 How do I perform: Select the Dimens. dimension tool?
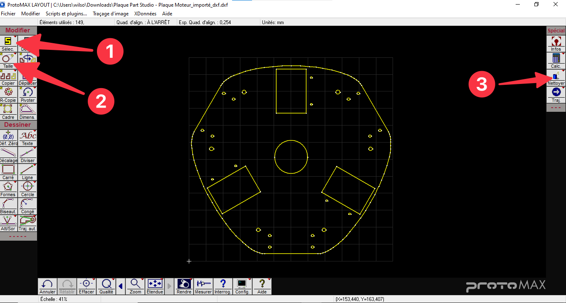[28, 112]
